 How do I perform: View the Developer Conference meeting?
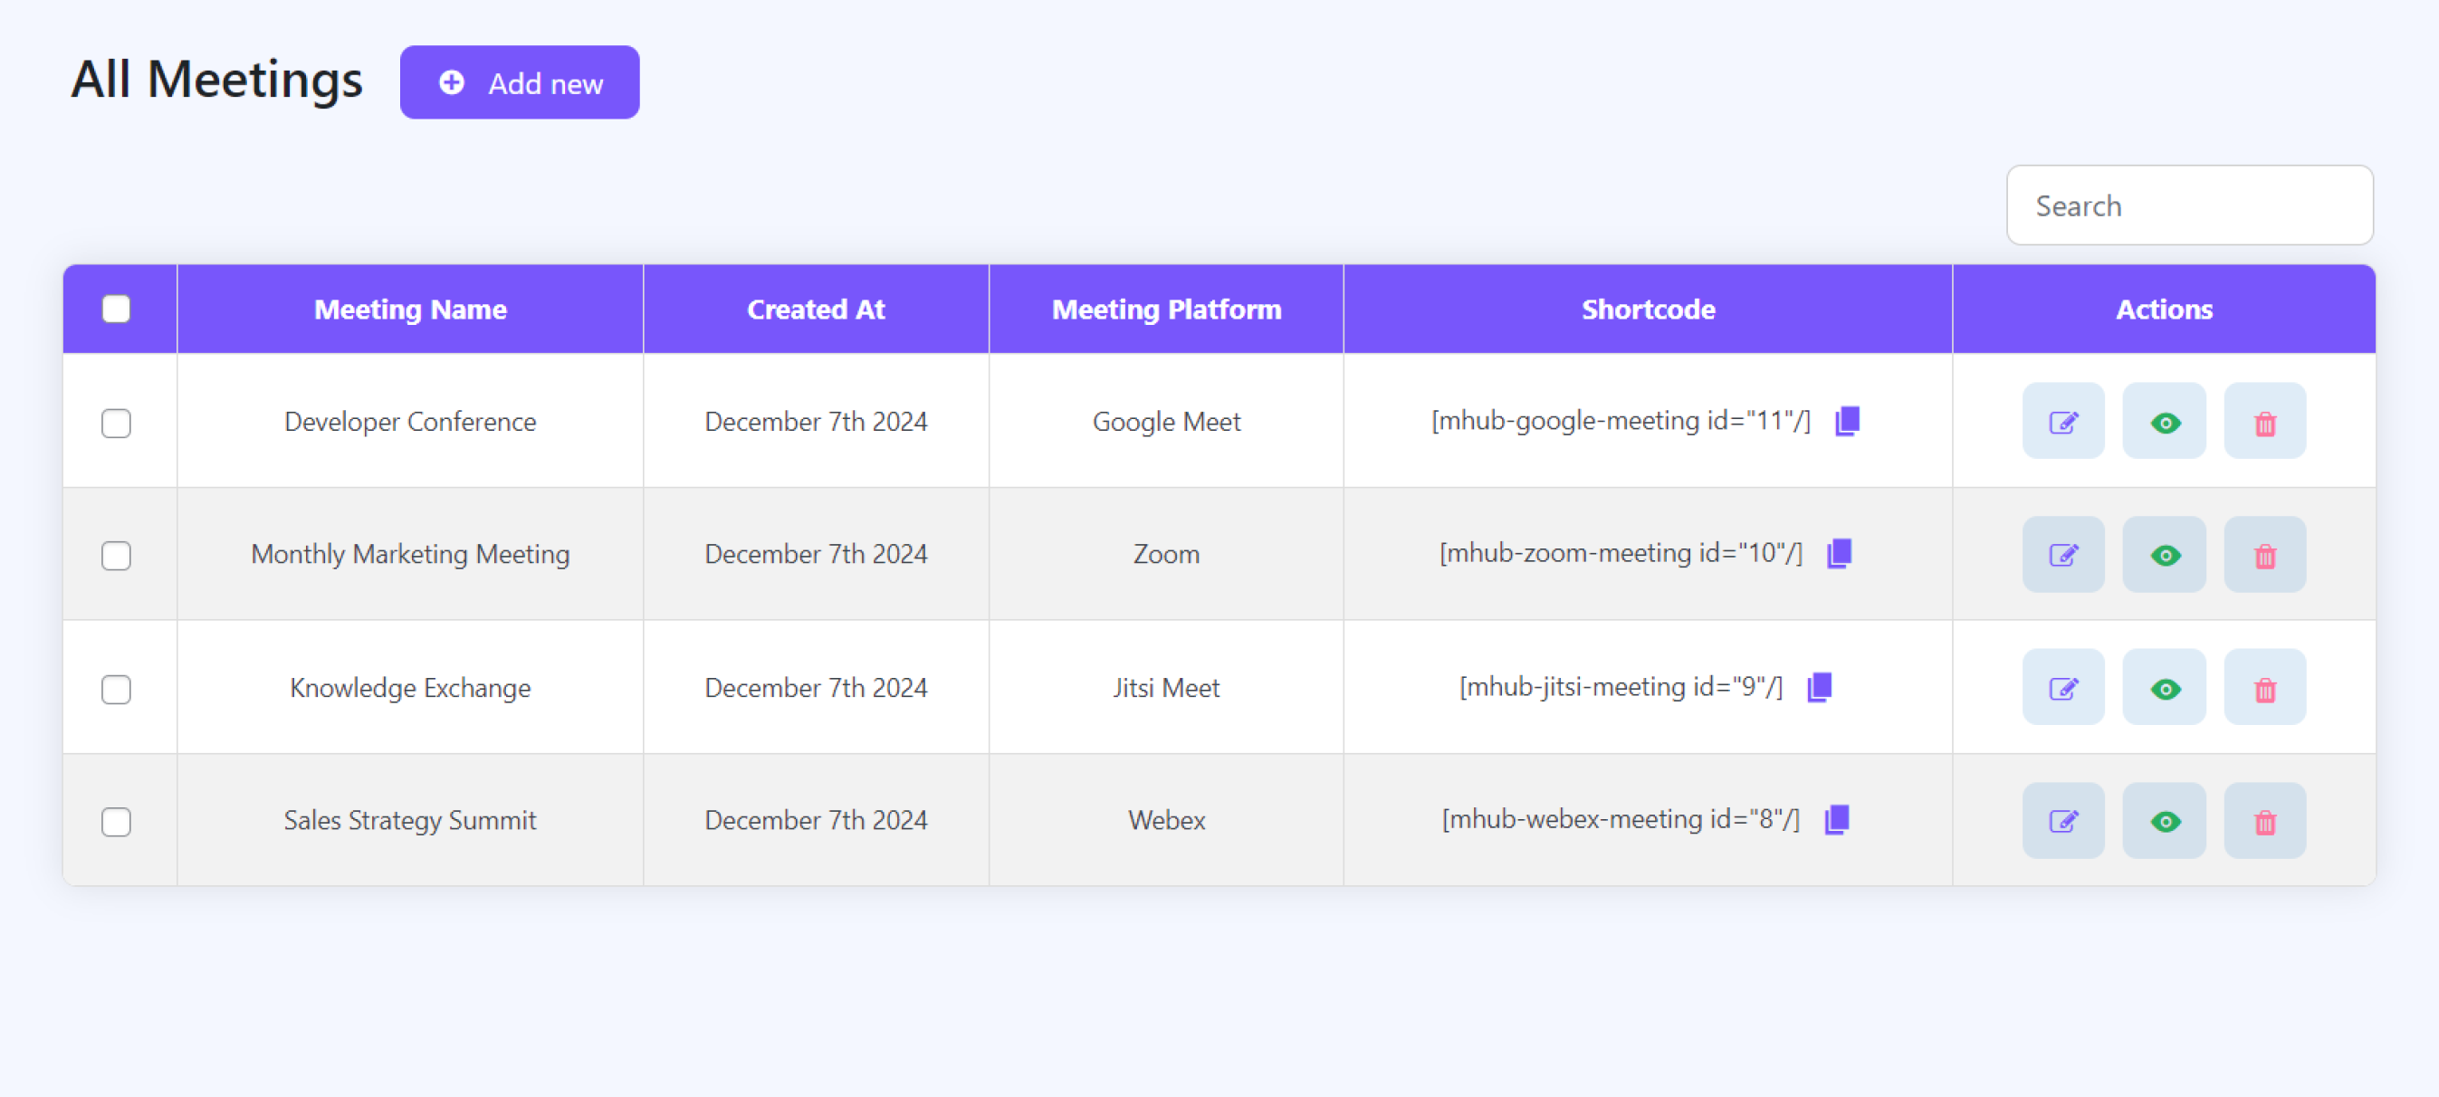coord(2164,421)
